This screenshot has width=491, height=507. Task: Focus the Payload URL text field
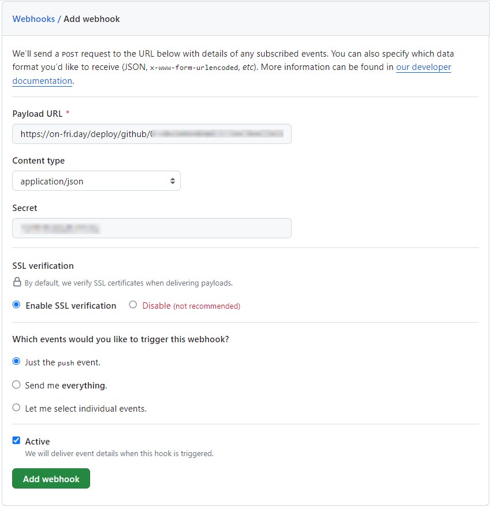151,134
